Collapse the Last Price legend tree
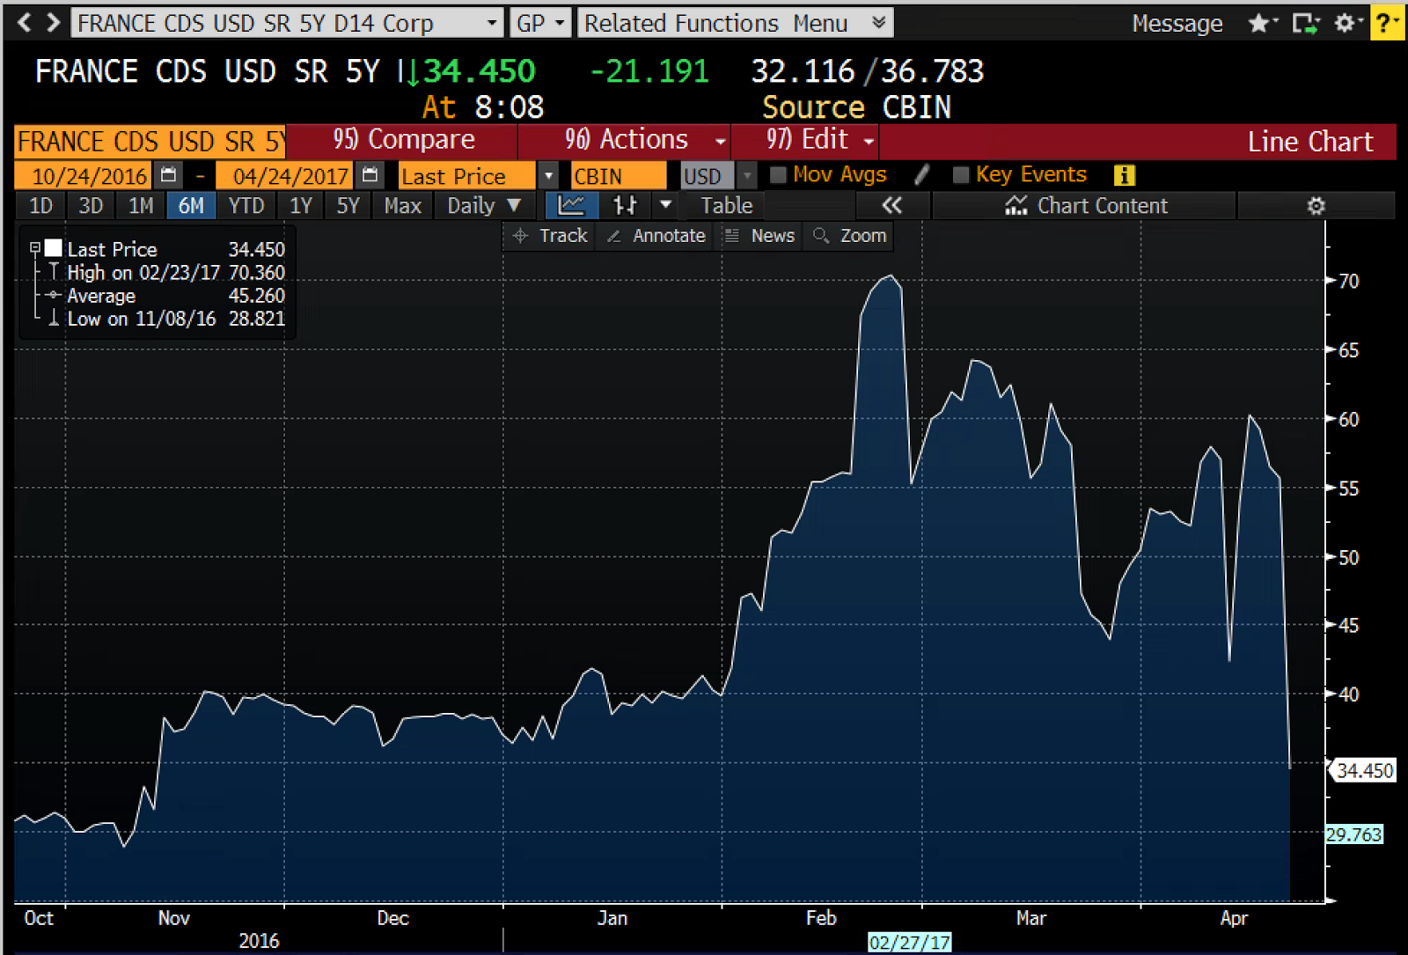This screenshot has height=955, width=1408. click(x=35, y=248)
